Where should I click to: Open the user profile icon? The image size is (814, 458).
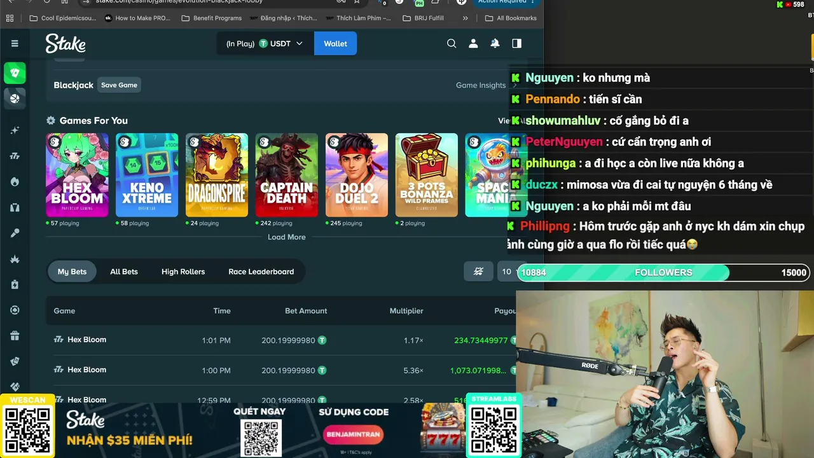pos(473,43)
